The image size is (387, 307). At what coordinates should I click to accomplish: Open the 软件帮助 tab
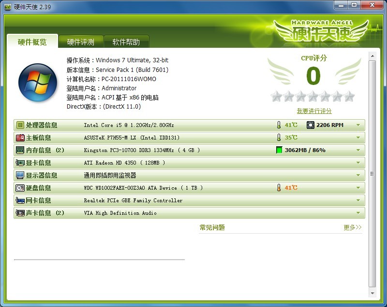(126, 42)
